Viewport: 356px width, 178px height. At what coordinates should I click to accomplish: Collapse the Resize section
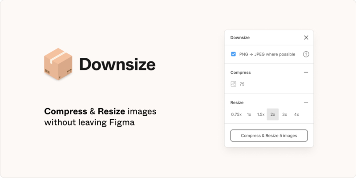(x=306, y=102)
